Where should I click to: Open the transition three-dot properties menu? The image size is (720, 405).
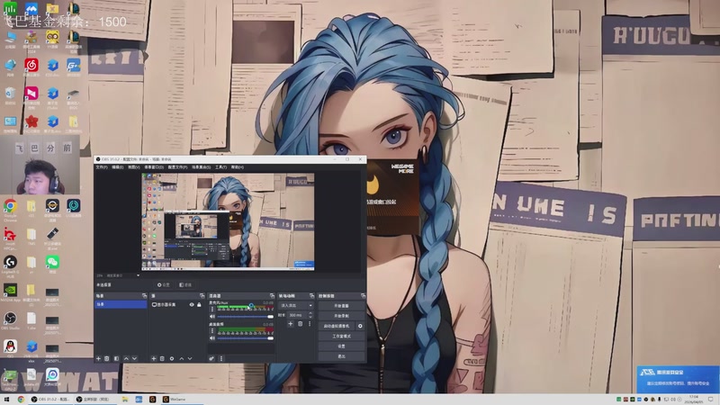coord(309,324)
